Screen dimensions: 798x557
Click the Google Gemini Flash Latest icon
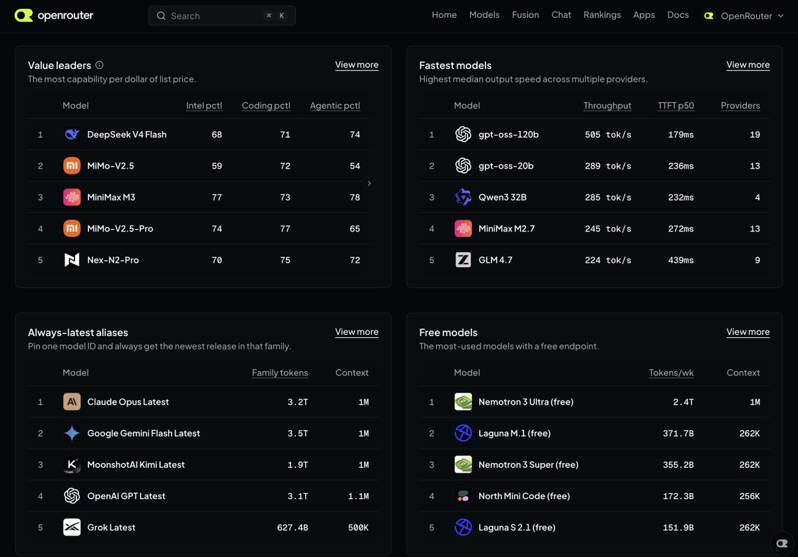72,433
